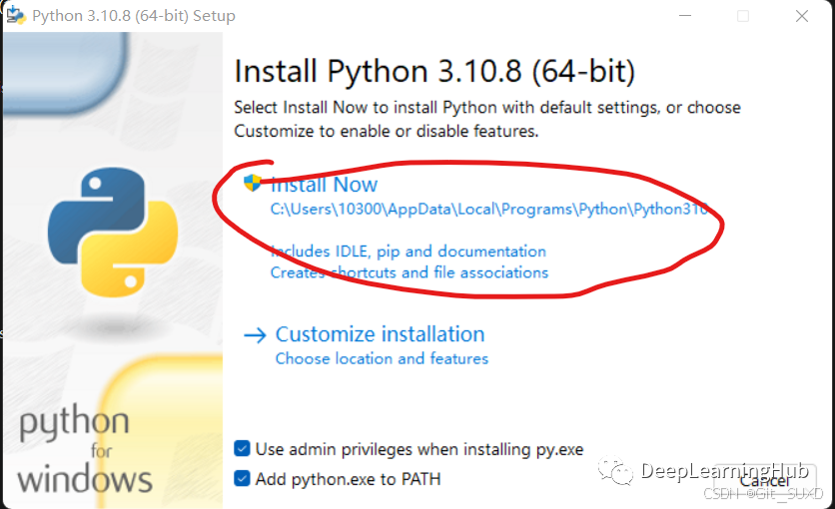Click the 'Install Python 3.10.8 (64-bit)' heading

(x=434, y=71)
